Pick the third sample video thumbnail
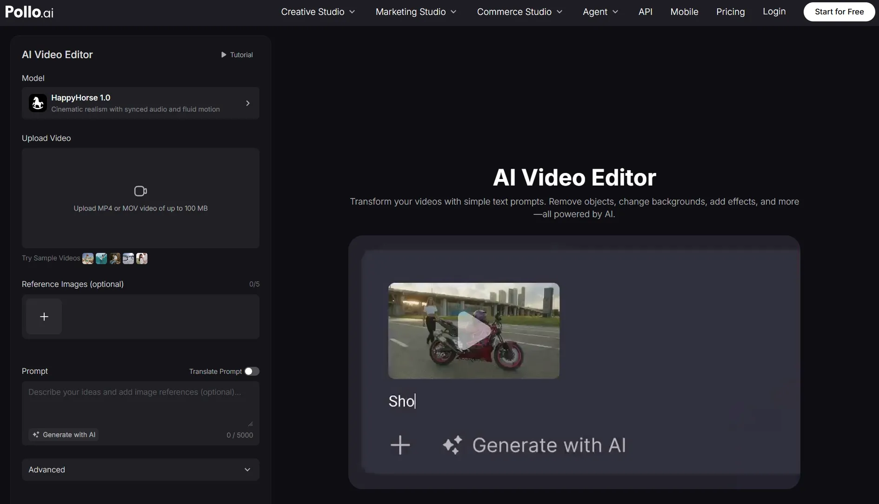Image resolution: width=879 pixels, height=504 pixels. (x=115, y=259)
